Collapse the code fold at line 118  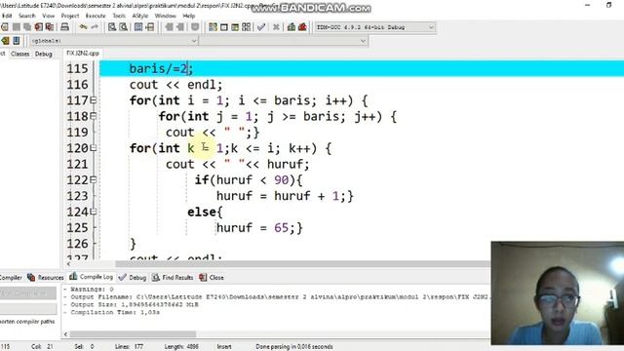[x=94, y=116]
